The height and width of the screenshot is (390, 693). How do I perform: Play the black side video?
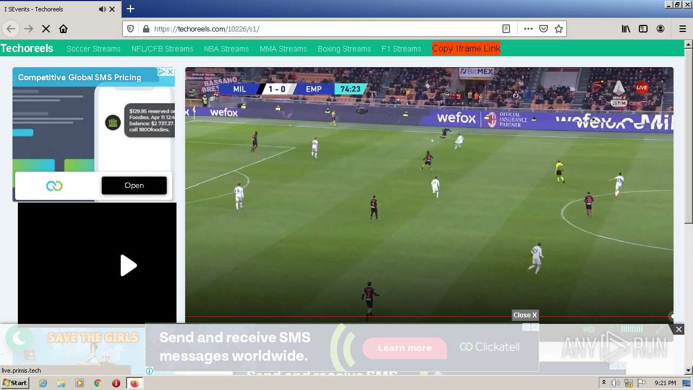point(128,265)
